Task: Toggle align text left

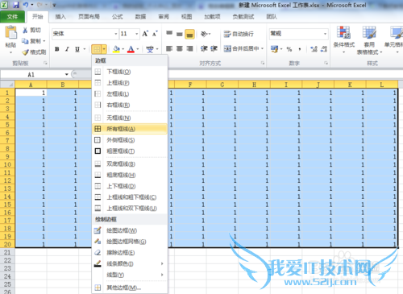Action: click(x=169, y=48)
